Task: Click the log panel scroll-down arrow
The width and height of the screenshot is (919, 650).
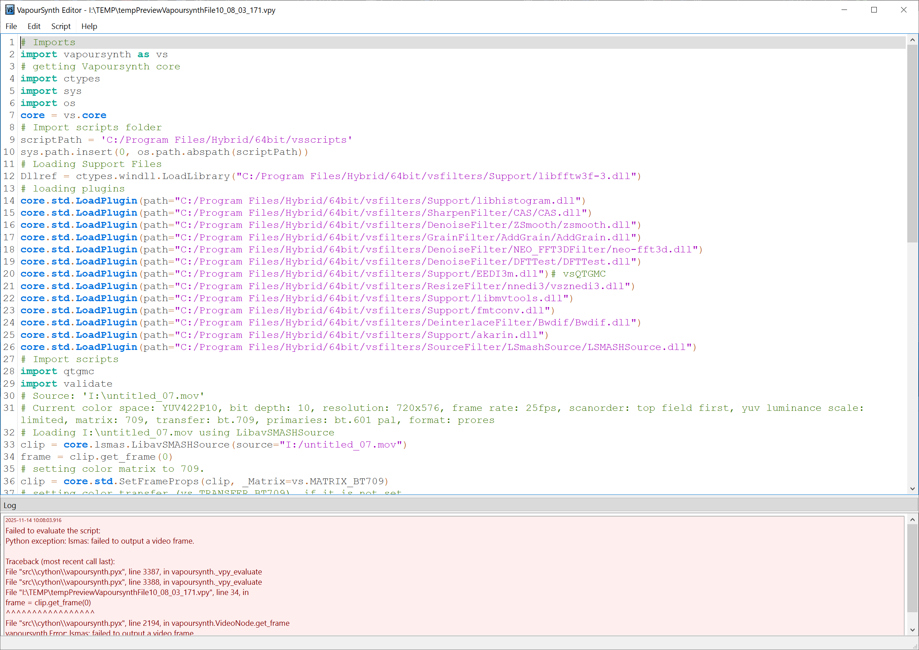Action: pyautogui.click(x=912, y=629)
